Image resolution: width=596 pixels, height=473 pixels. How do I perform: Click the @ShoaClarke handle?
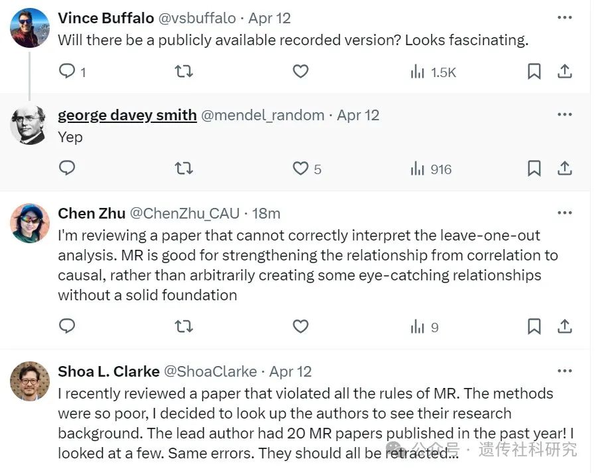211,371
